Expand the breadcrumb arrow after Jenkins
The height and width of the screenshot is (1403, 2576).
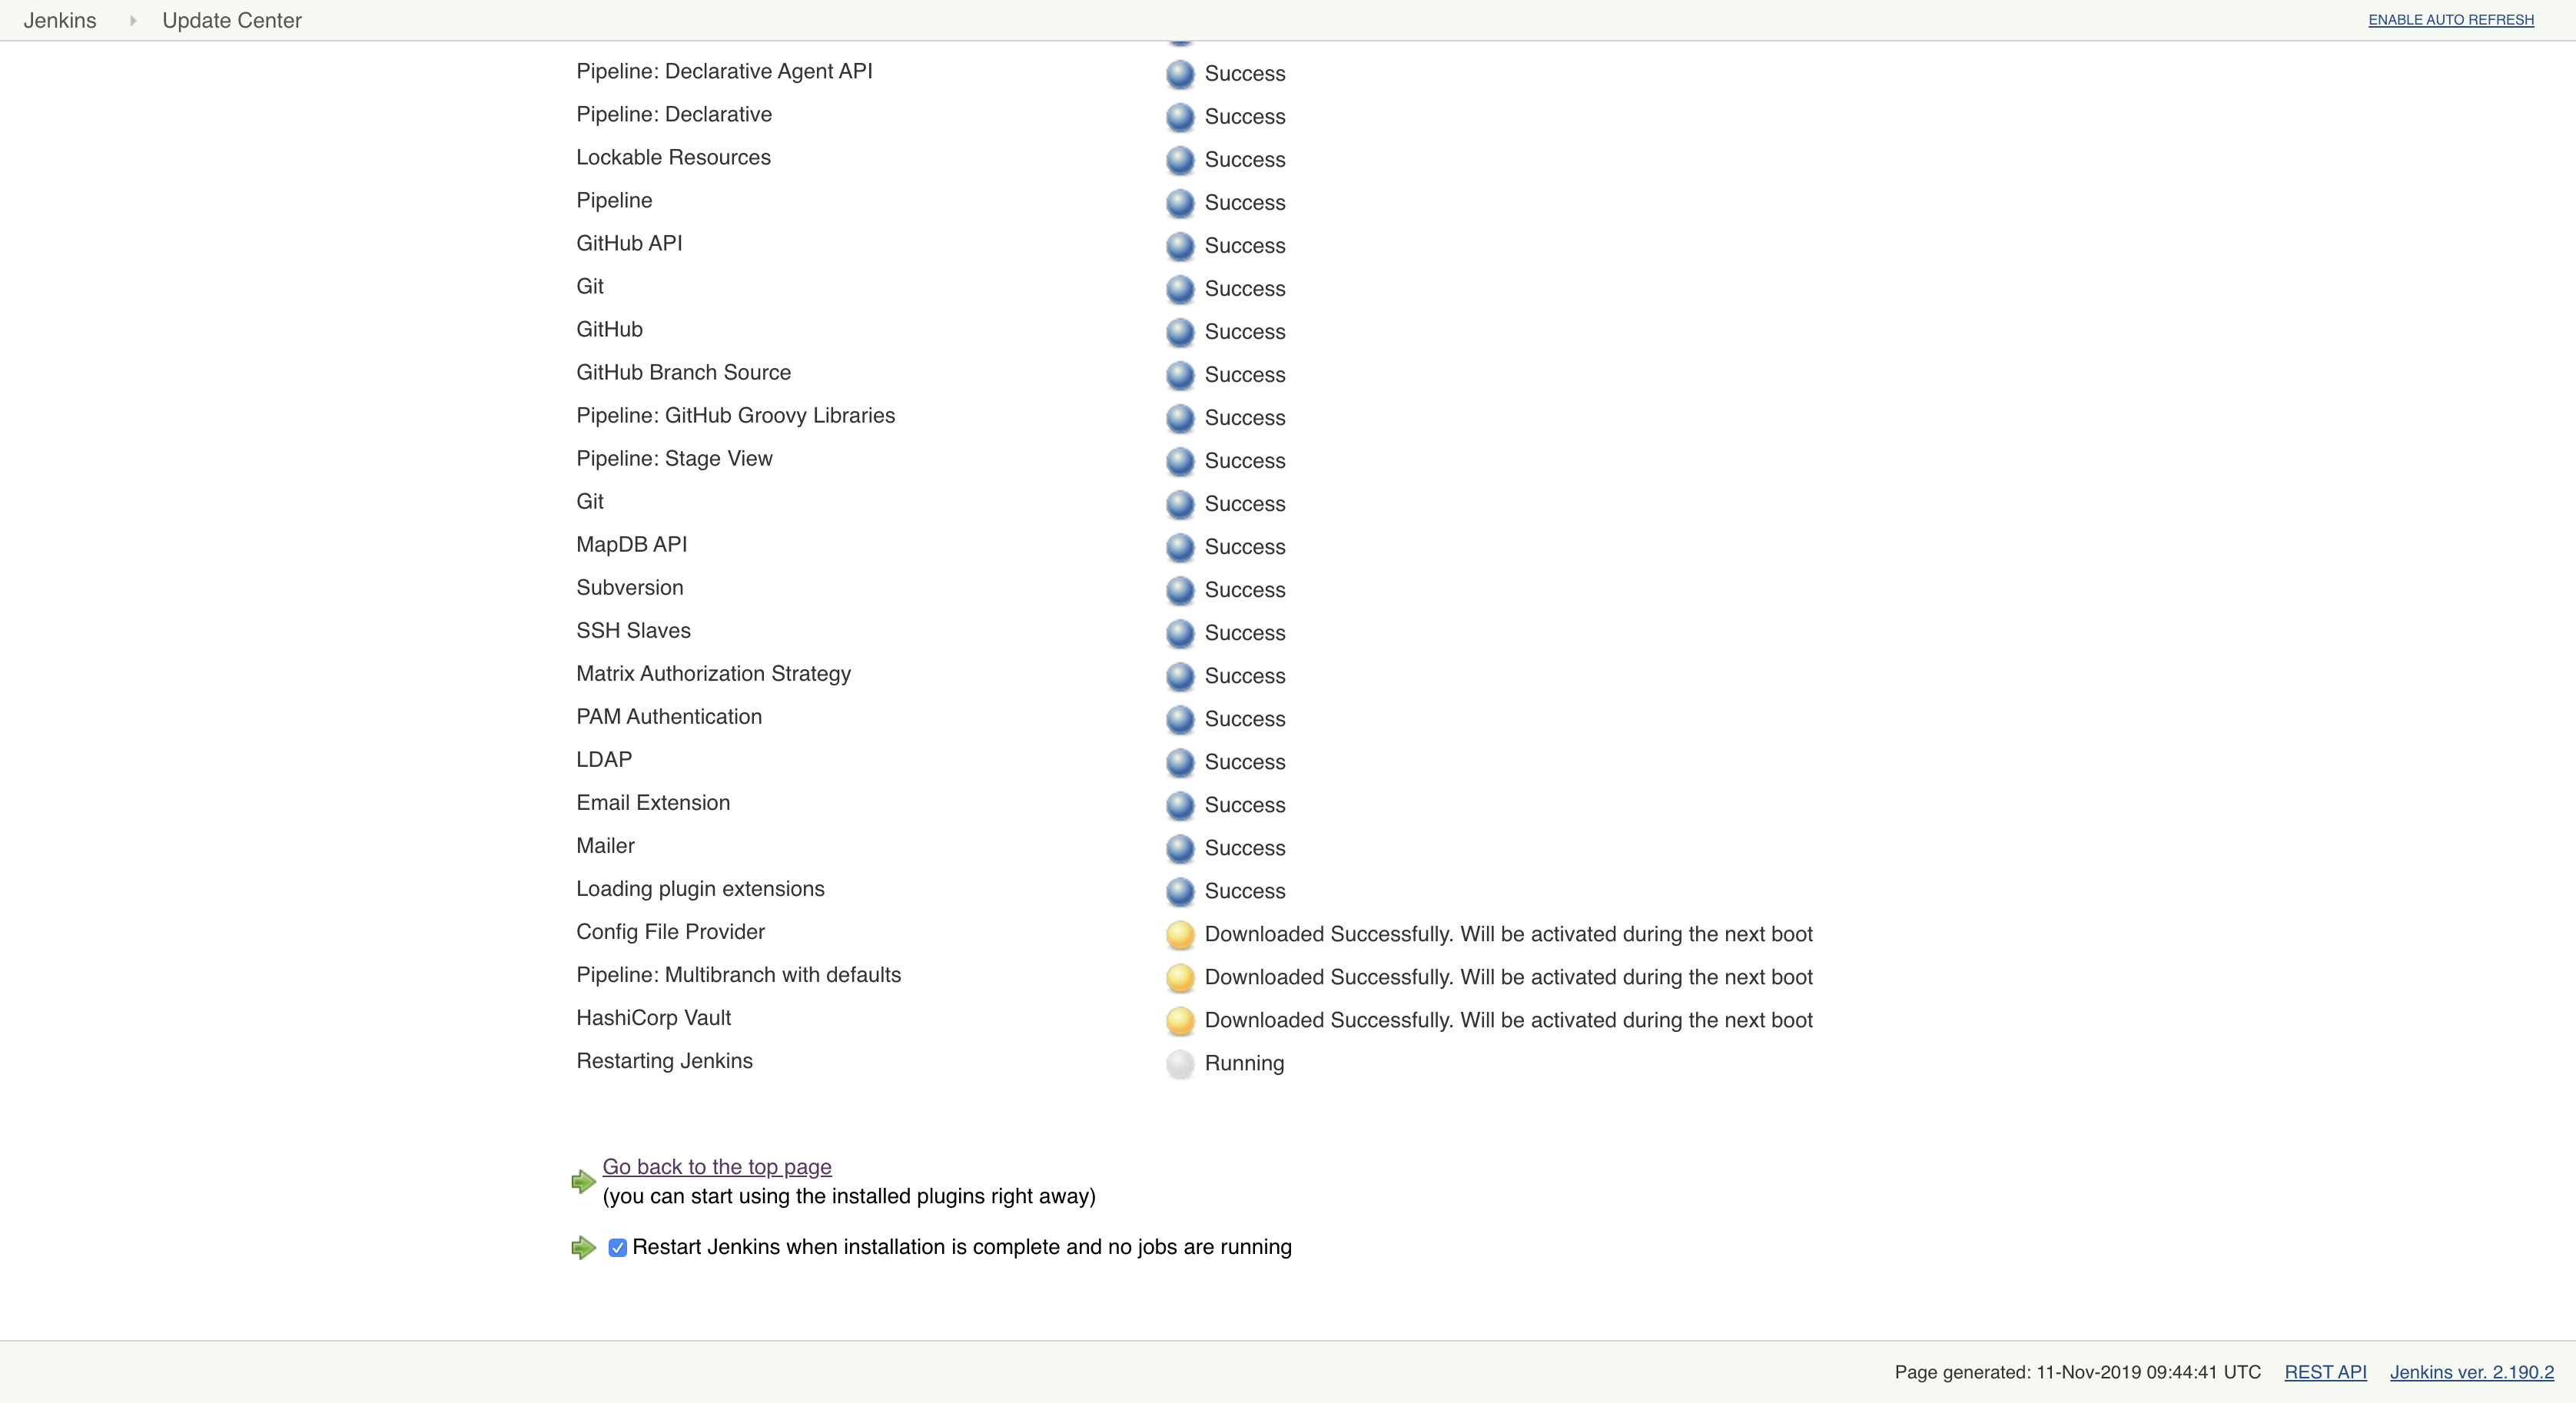(x=132, y=20)
